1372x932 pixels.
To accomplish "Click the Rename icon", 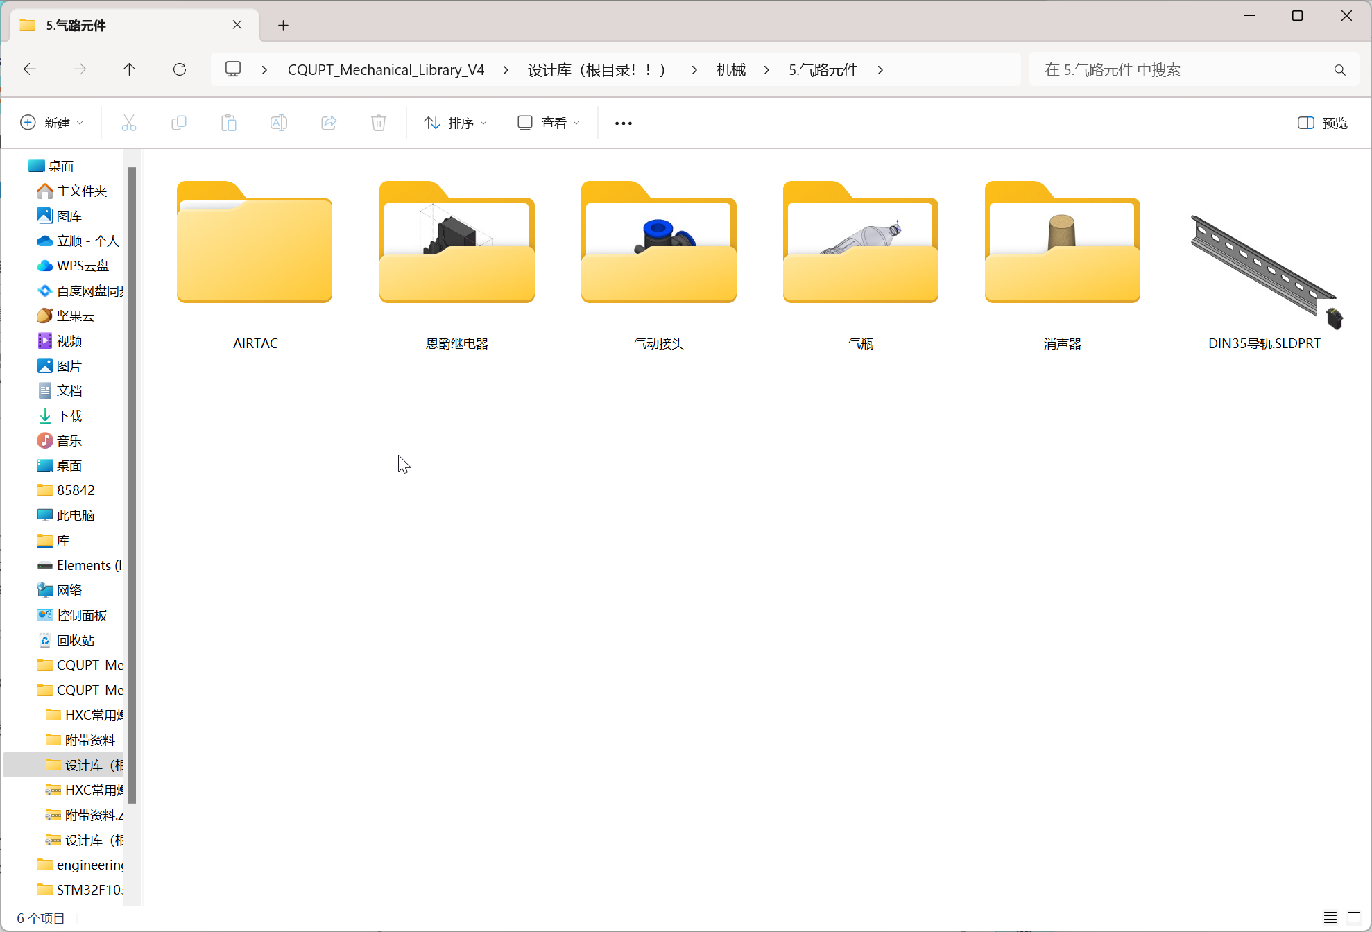I will [x=279, y=123].
